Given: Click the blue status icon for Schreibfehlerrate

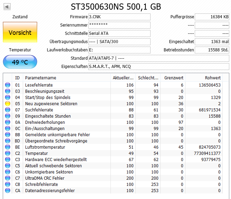Looking at the screenshot, I should (x=8, y=184).
